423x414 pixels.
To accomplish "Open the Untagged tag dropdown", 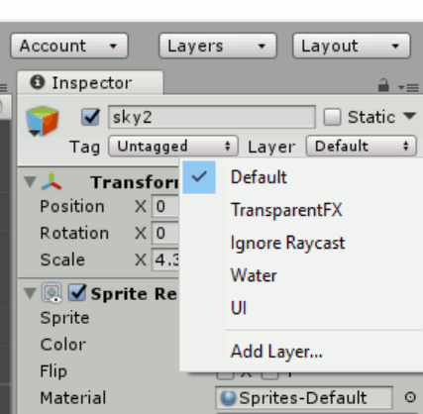I will point(173,146).
